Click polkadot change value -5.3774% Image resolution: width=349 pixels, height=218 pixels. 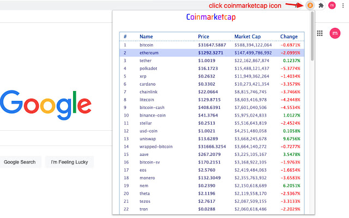[290, 68]
